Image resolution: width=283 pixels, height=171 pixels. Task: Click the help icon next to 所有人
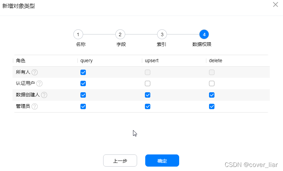click(35, 72)
